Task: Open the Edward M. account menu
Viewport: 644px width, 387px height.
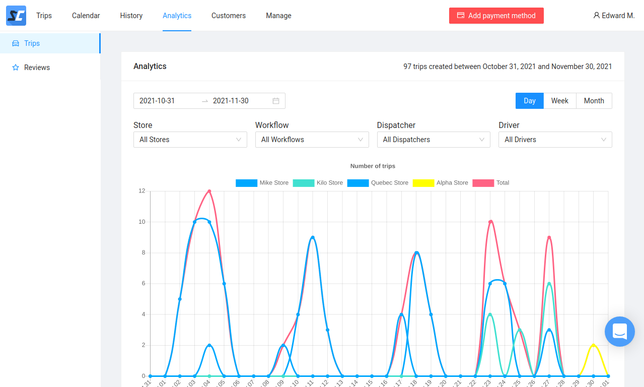Action: pyautogui.click(x=614, y=16)
